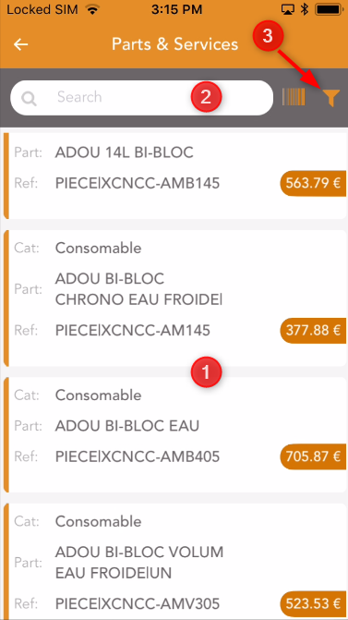Select the 563.79 € price badge
The image size is (348, 620).
point(314,183)
